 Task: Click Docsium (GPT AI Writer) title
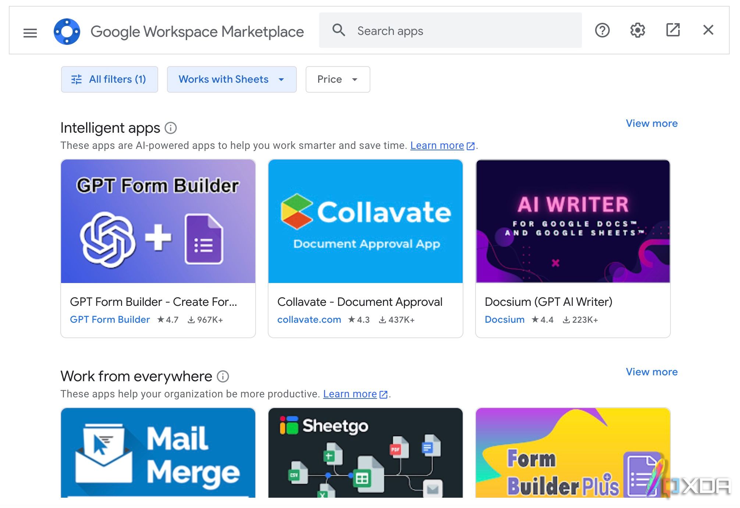[x=548, y=302]
